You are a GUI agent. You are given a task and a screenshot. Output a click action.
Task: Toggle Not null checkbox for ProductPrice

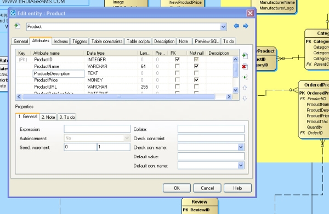coord(196,80)
